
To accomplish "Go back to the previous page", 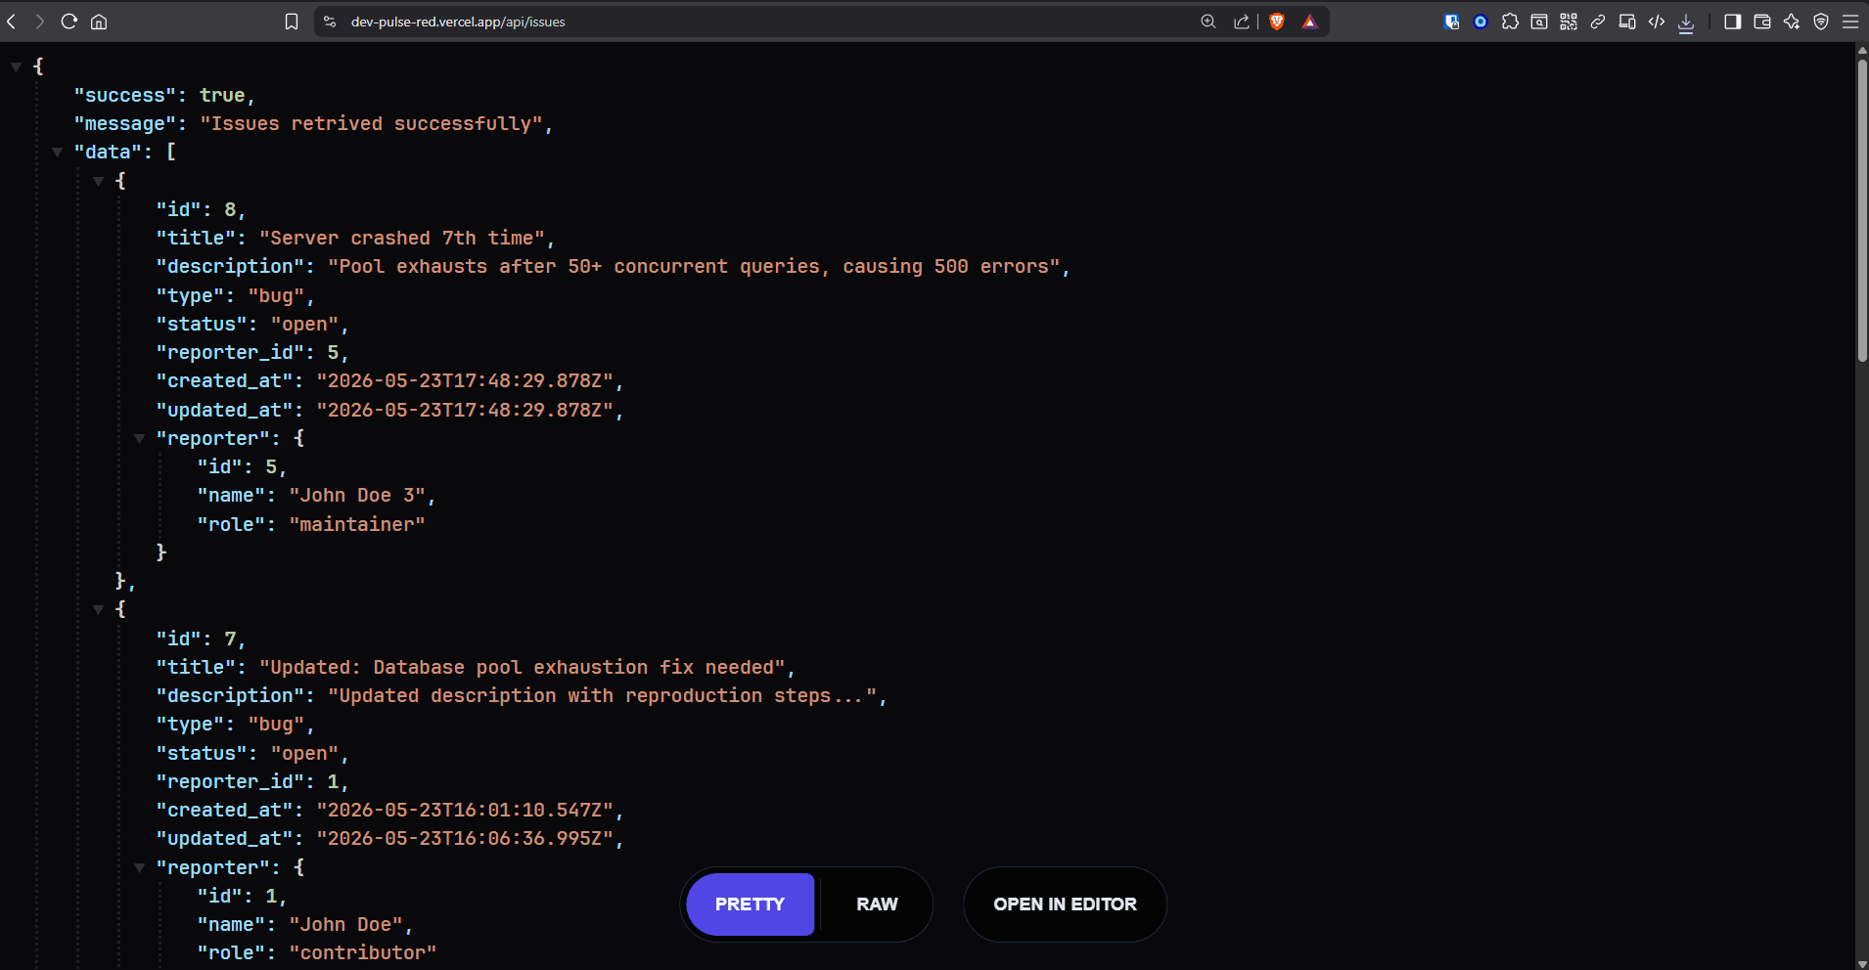I will click(x=12, y=22).
